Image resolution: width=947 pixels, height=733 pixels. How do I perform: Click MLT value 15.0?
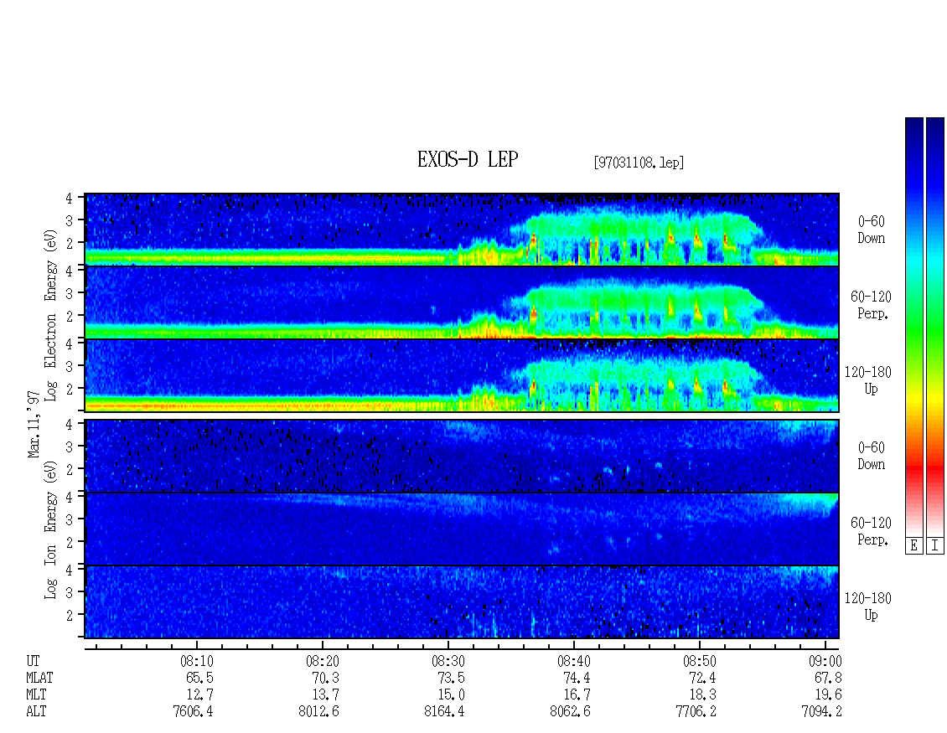click(451, 695)
